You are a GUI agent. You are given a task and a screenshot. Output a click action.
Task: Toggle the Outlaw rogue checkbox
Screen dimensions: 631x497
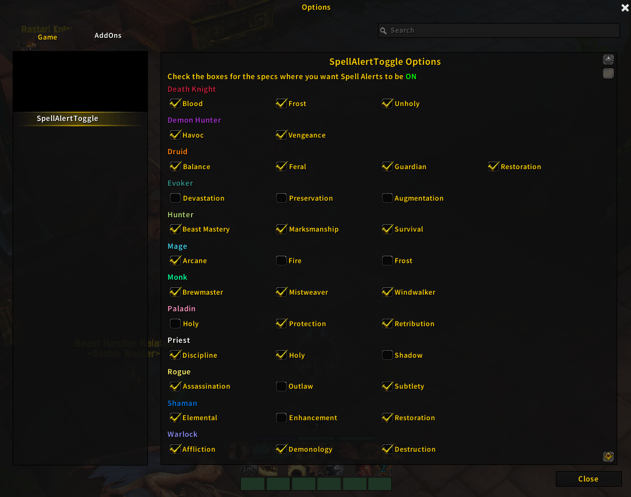click(x=281, y=386)
